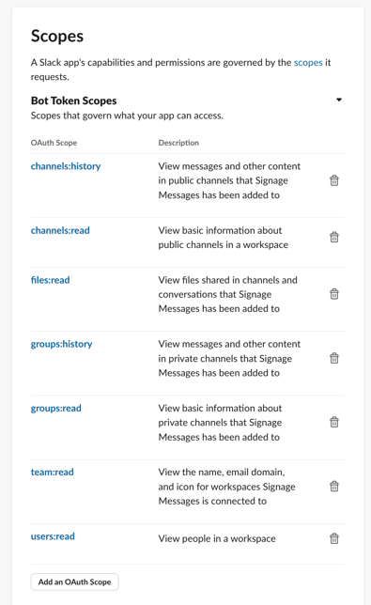Open the team:read scope link
The width and height of the screenshot is (371, 605).
click(x=52, y=473)
